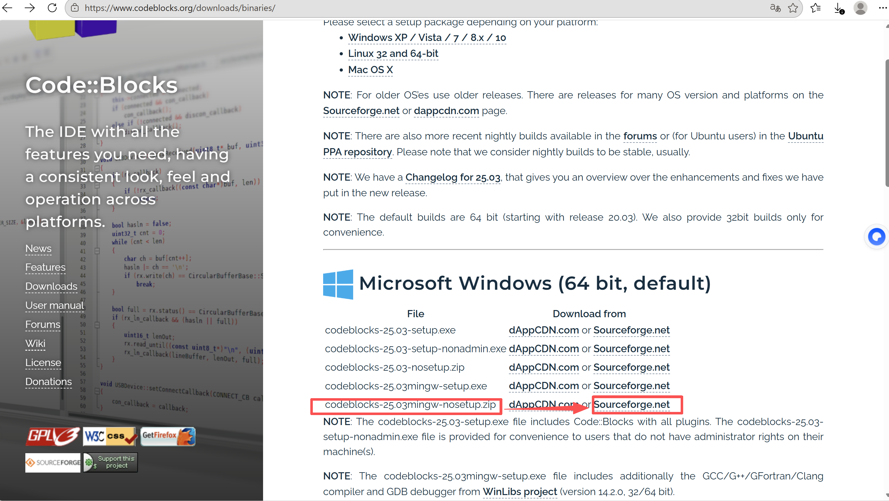The width and height of the screenshot is (889, 501).
Task: Download setup-nonadmin.exe from Sourceforge.net
Action: coord(631,348)
